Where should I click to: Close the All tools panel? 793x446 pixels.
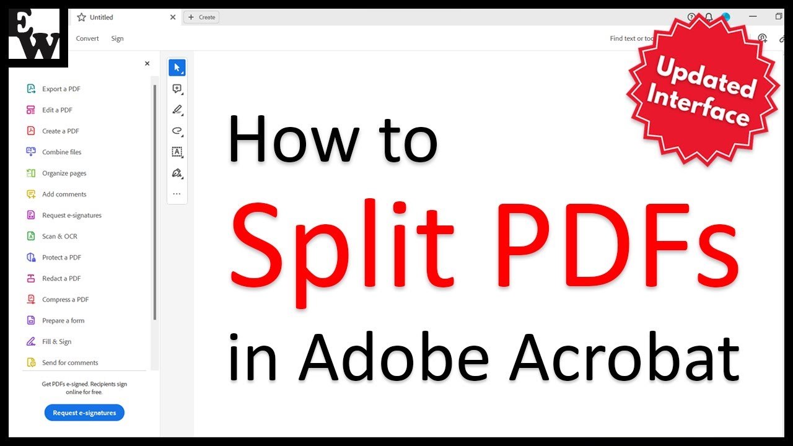(x=147, y=63)
